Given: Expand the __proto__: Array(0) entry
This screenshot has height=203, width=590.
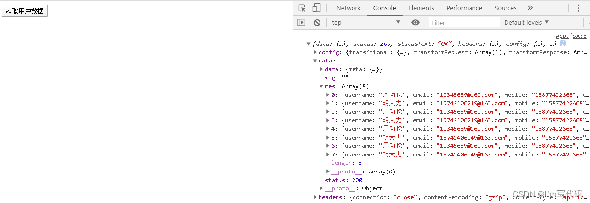Looking at the screenshot, I should pyautogui.click(x=328, y=172).
